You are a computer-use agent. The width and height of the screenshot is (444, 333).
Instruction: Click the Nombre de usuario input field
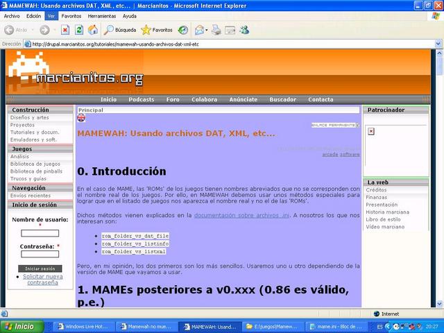[x=40, y=233]
